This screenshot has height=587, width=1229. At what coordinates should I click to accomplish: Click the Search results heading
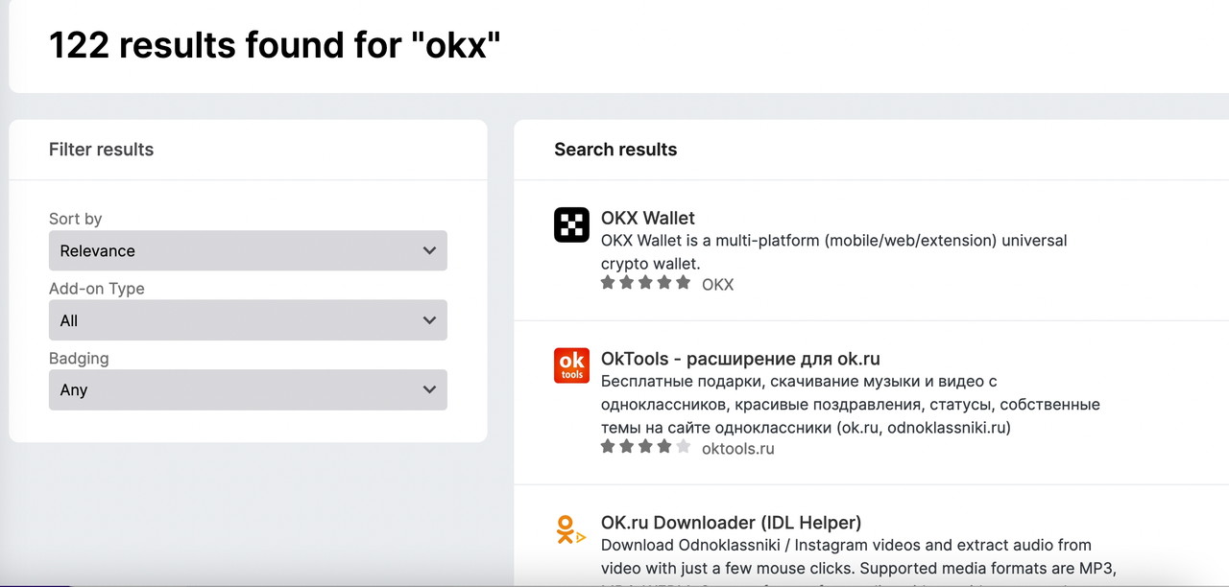pos(615,150)
